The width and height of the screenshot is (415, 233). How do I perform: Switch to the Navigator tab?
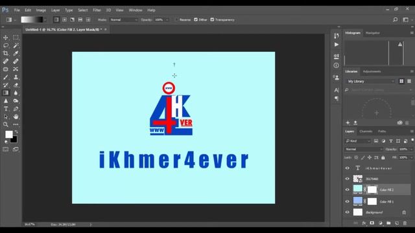pyautogui.click(x=373, y=33)
